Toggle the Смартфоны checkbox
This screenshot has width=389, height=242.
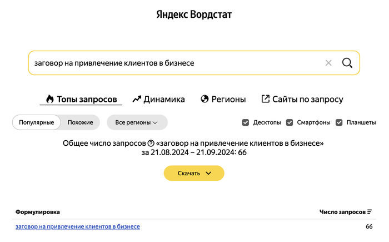tap(290, 122)
